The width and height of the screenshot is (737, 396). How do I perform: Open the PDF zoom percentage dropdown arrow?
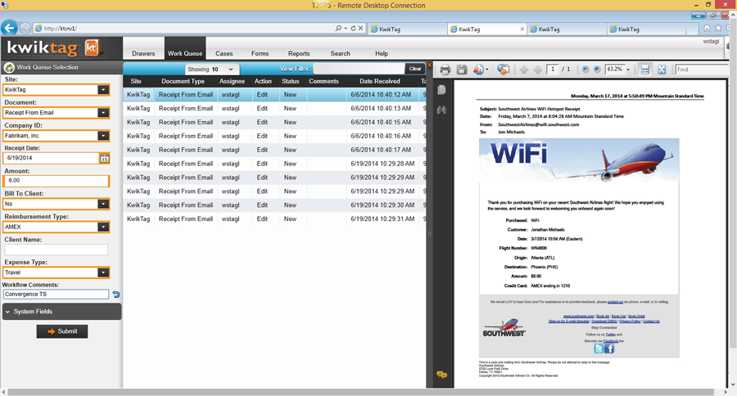(x=628, y=70)
